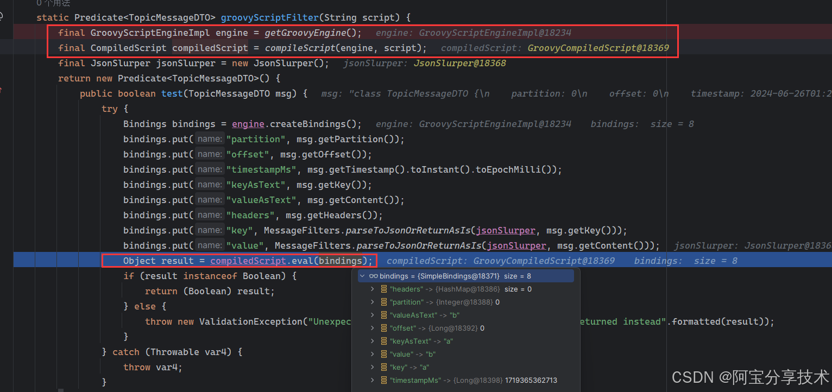The height and width of the screenshot is (392, 832).
Task: Expand the "offset" Long entry
Action: [x=373, y=328]
